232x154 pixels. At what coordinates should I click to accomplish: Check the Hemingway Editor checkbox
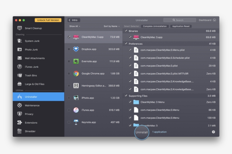69,86
